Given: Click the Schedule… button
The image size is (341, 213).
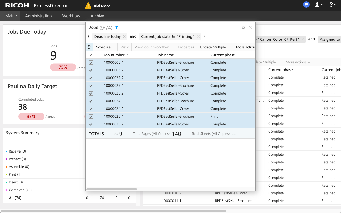Looking at the screenshot, I should coord(105,47).
